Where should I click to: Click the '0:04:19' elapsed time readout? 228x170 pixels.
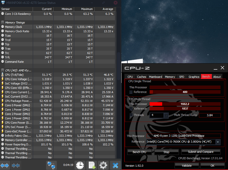68,165
